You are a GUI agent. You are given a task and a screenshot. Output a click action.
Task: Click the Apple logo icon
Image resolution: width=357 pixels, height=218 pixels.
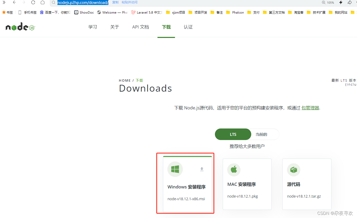[x=234, y=169]
